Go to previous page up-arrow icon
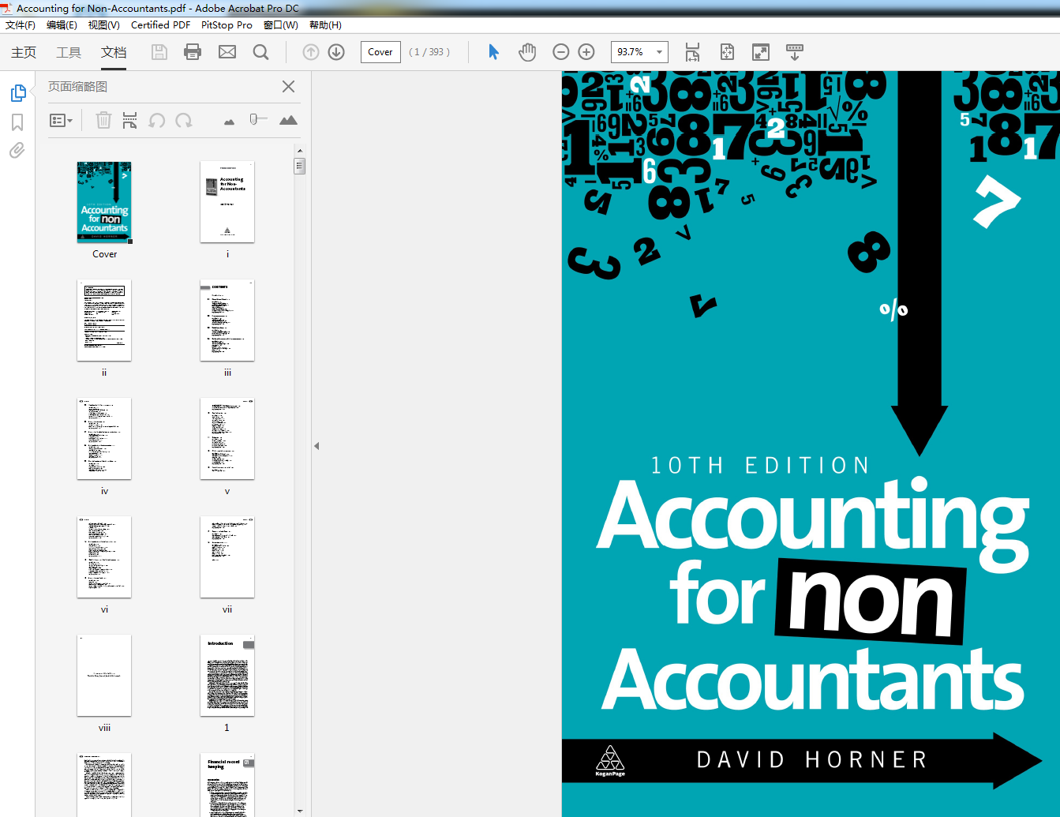Viewport: 1060px width, 817px height. tap(311, 52)
